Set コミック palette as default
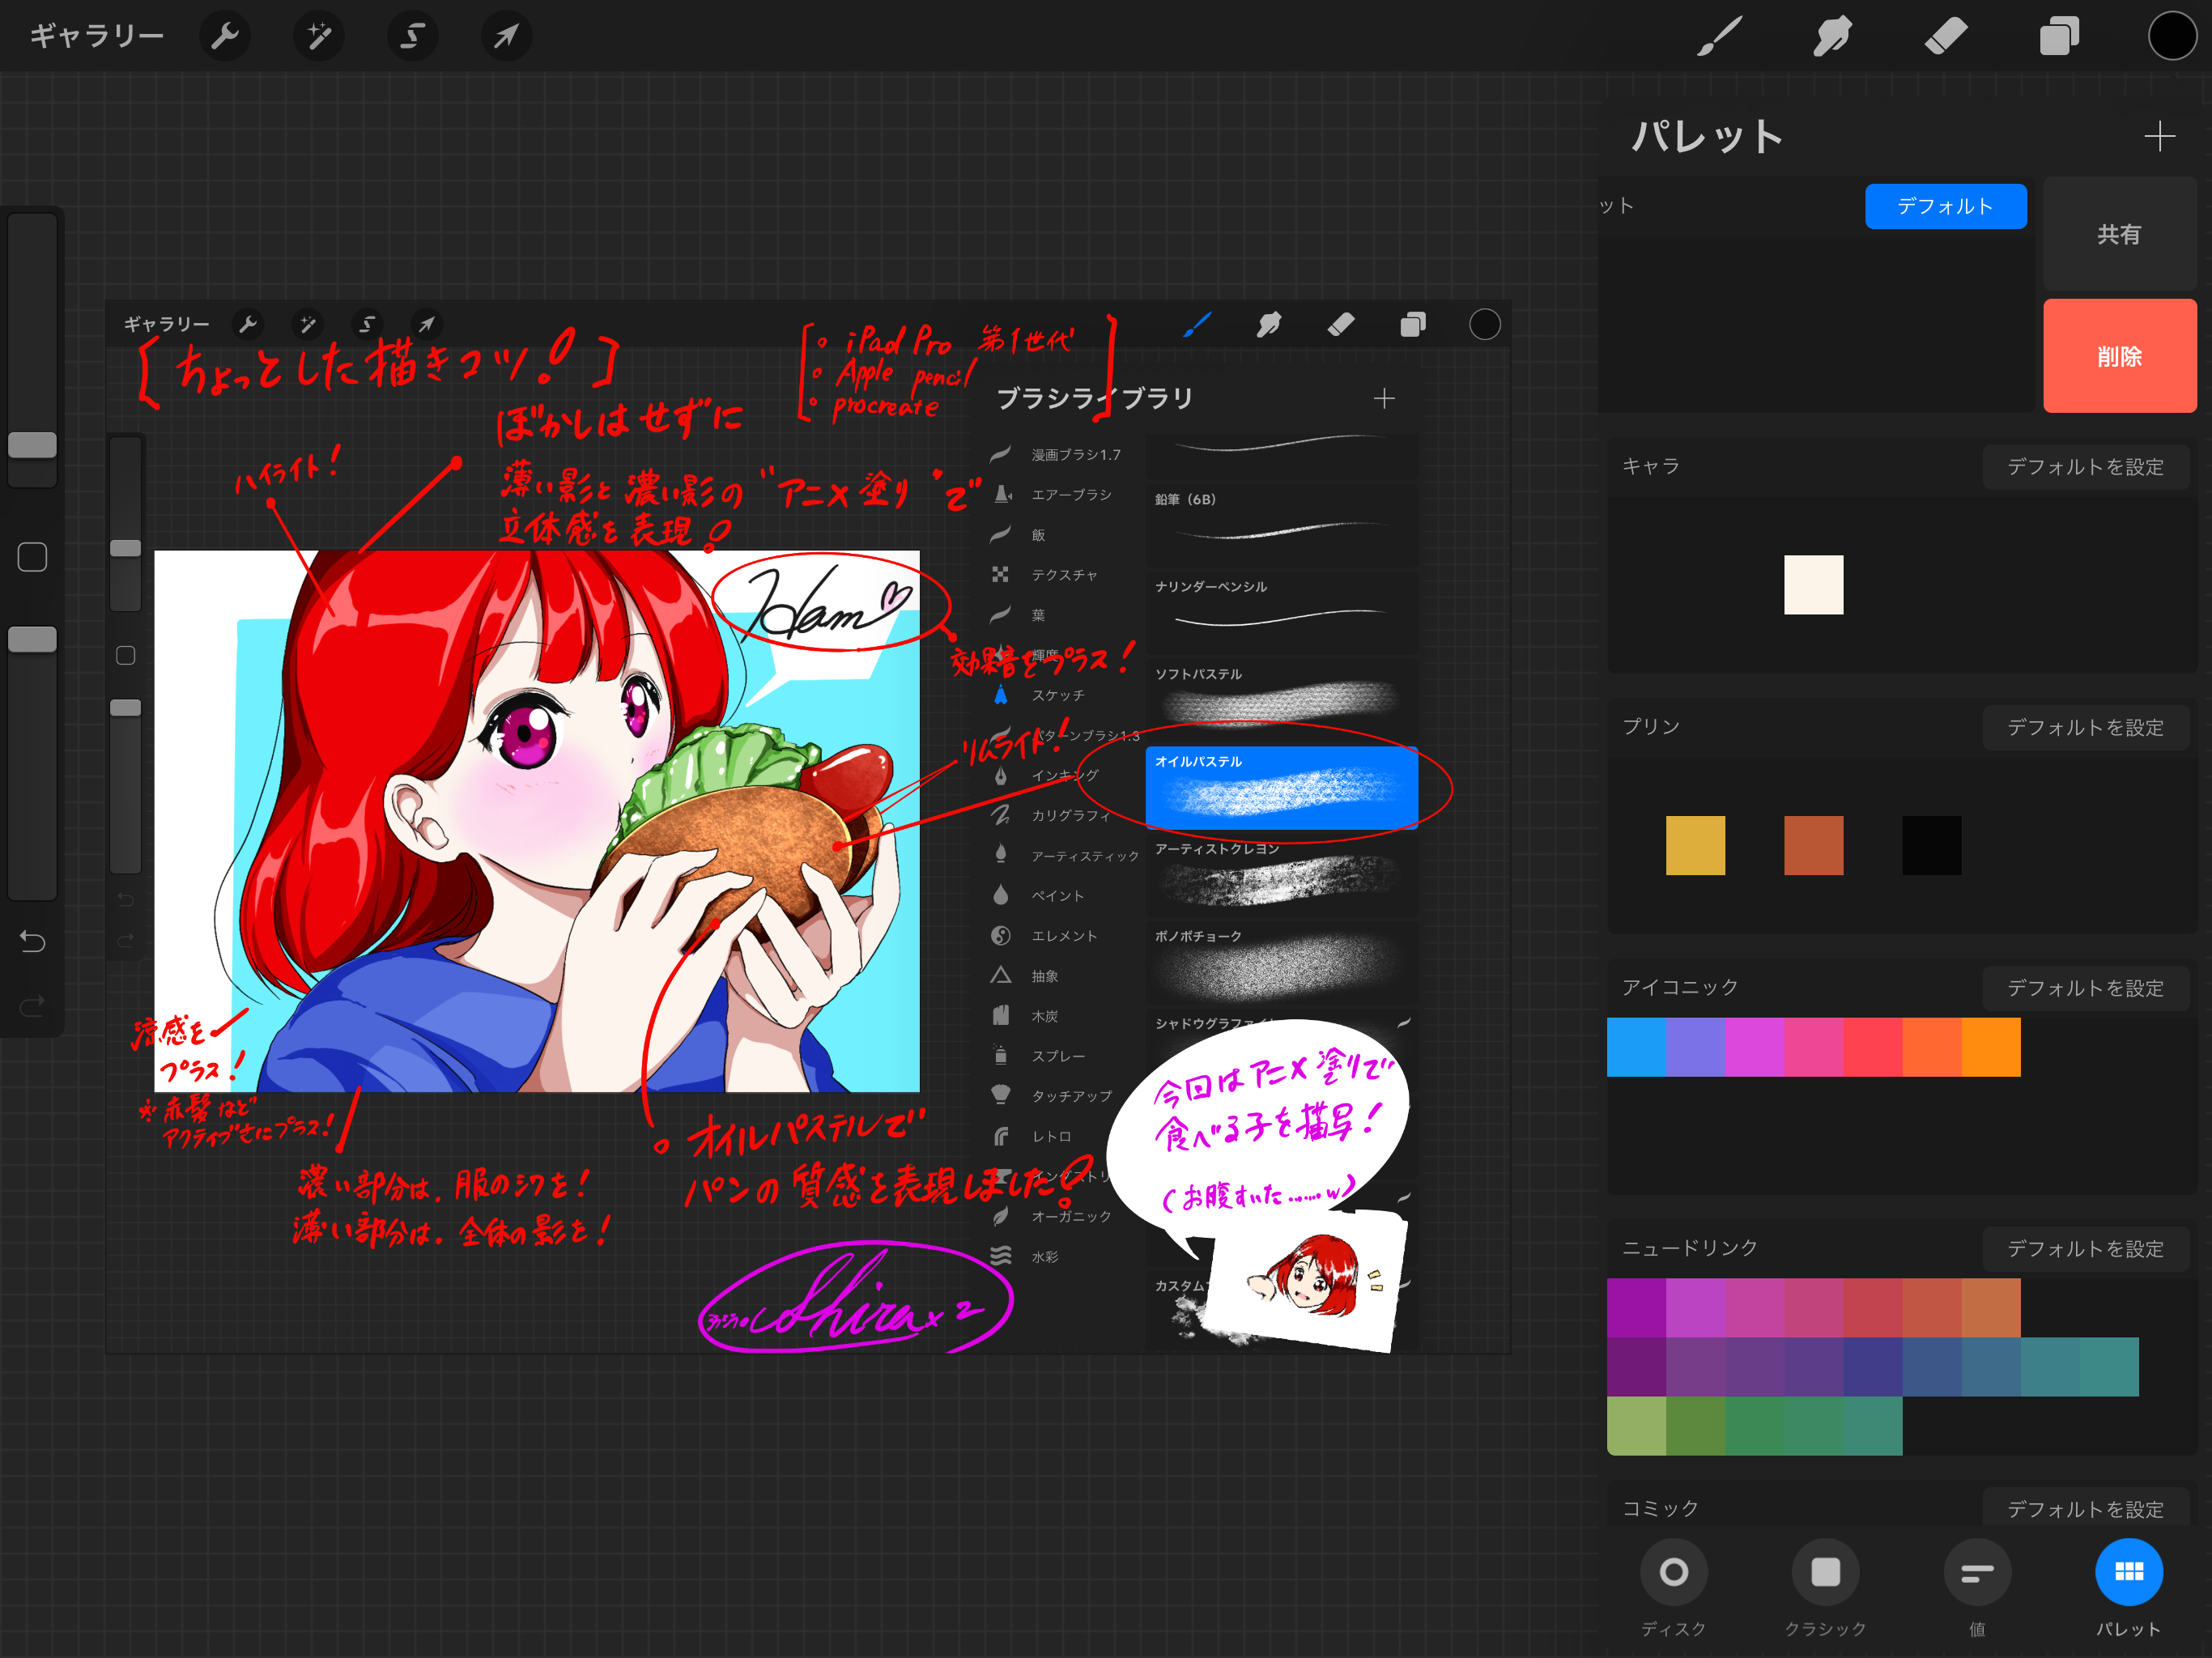 click(x=2085, y=1509)
